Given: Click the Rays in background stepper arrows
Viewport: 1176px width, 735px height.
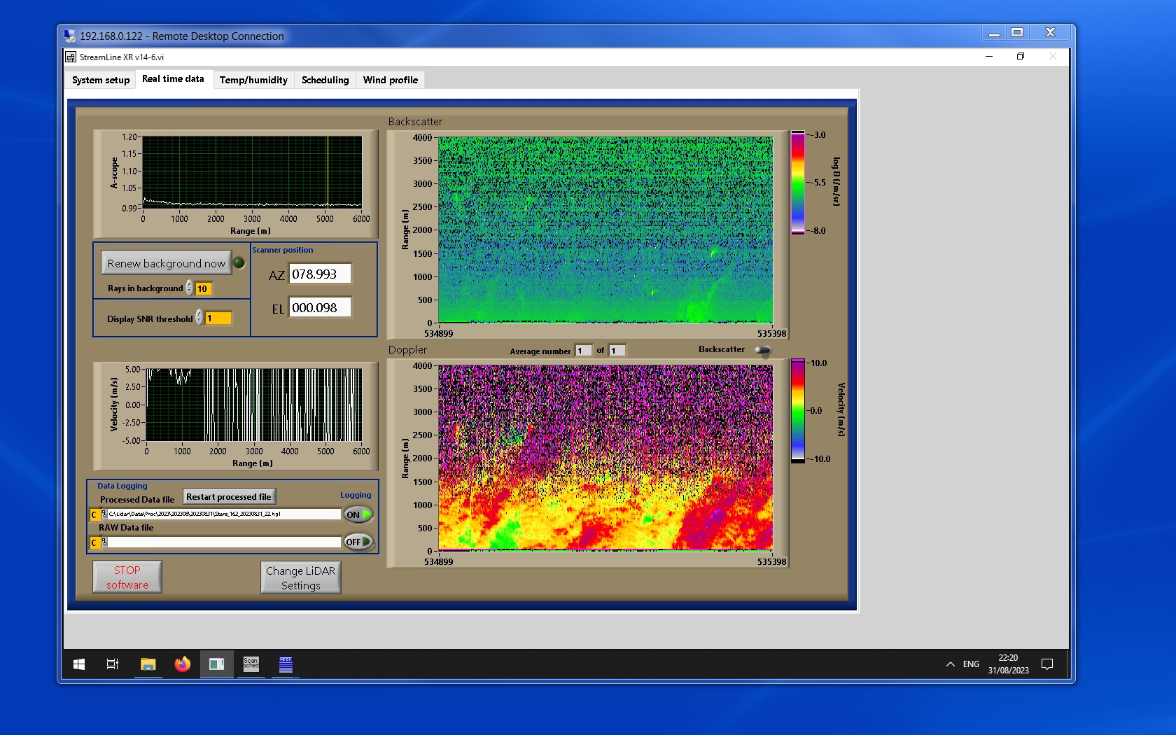Looking at the screenshot, I should click(190, 288).
